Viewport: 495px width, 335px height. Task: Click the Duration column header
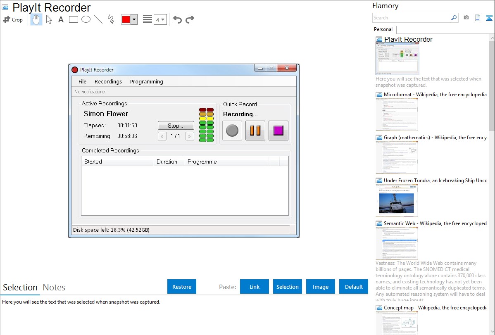point(169,162)
